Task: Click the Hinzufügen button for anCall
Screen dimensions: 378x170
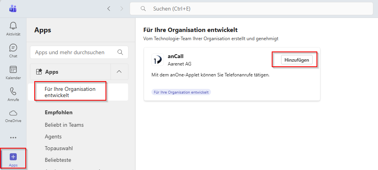Action: click(297, 60)
